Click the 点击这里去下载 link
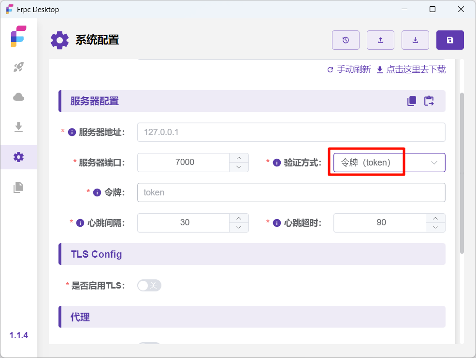This screenshot has width=476, height=358. [x=411, y=69]
